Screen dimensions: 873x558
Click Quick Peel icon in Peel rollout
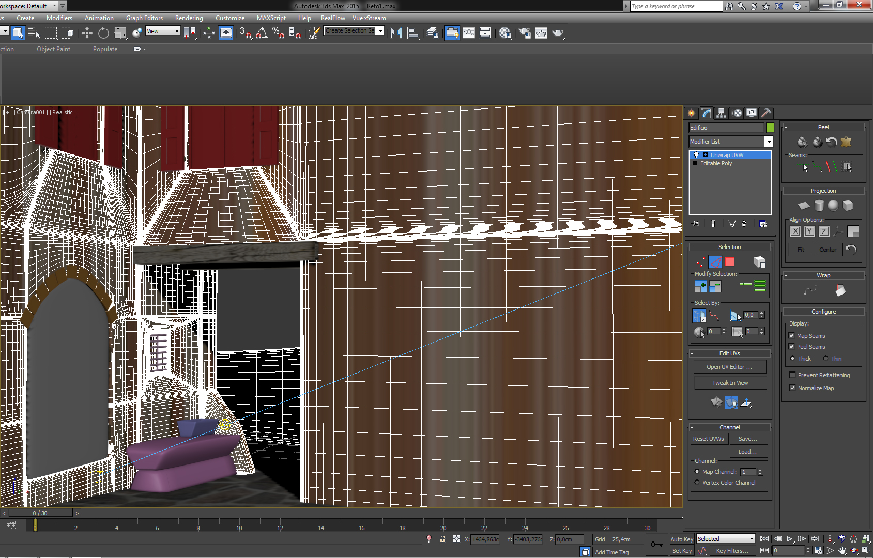coord(802,142)
